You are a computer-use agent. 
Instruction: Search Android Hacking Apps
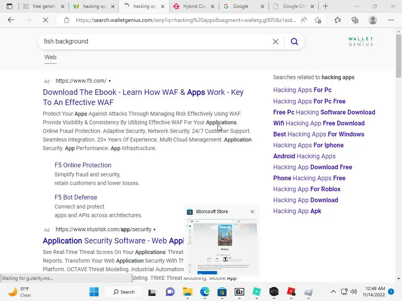click(x=304, y=156)
